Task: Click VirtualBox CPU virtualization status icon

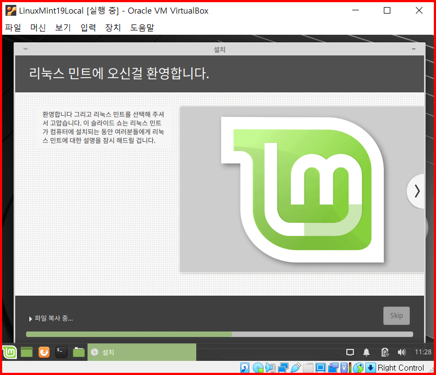Action: (346, 368)
